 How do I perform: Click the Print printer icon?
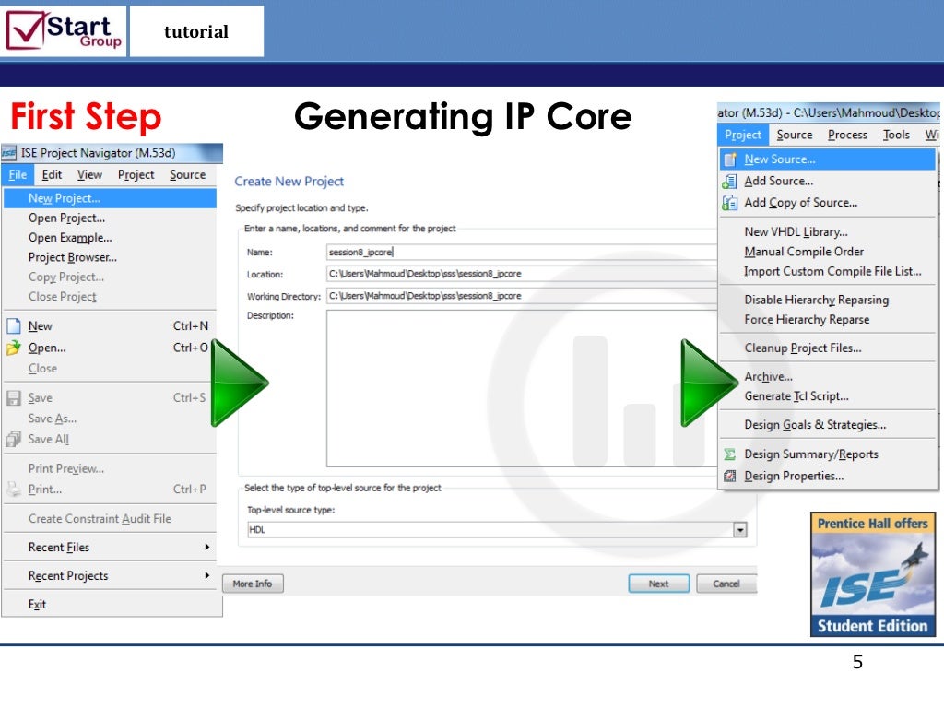[13, 489]
